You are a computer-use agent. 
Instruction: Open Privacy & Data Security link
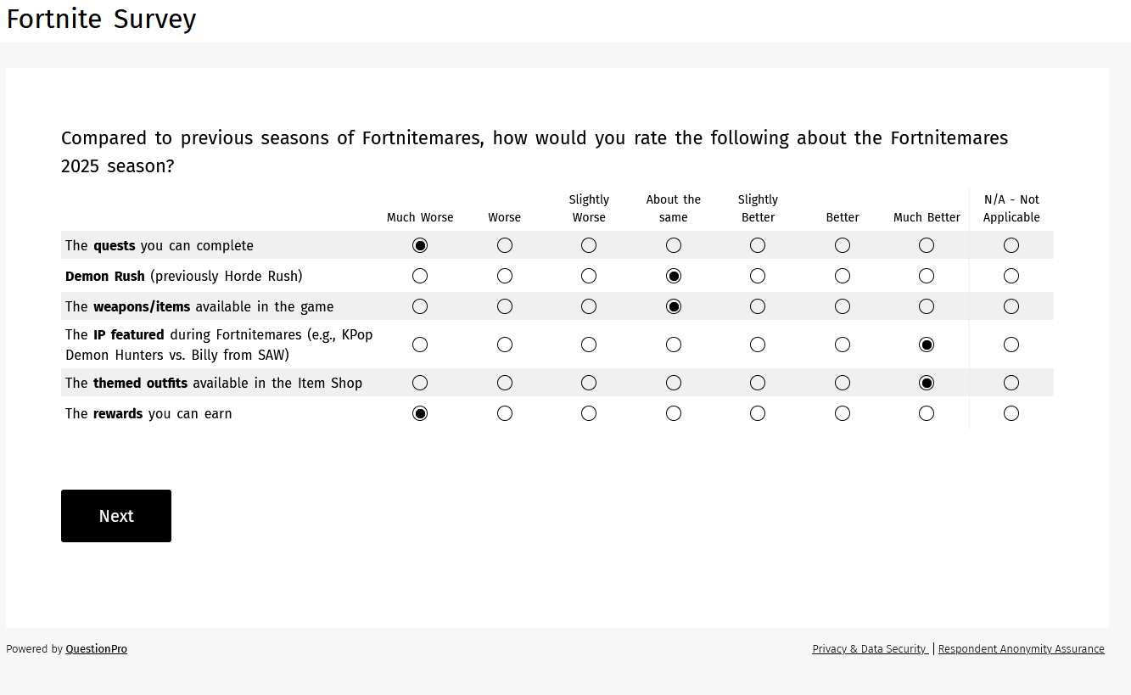click(869, 649)
